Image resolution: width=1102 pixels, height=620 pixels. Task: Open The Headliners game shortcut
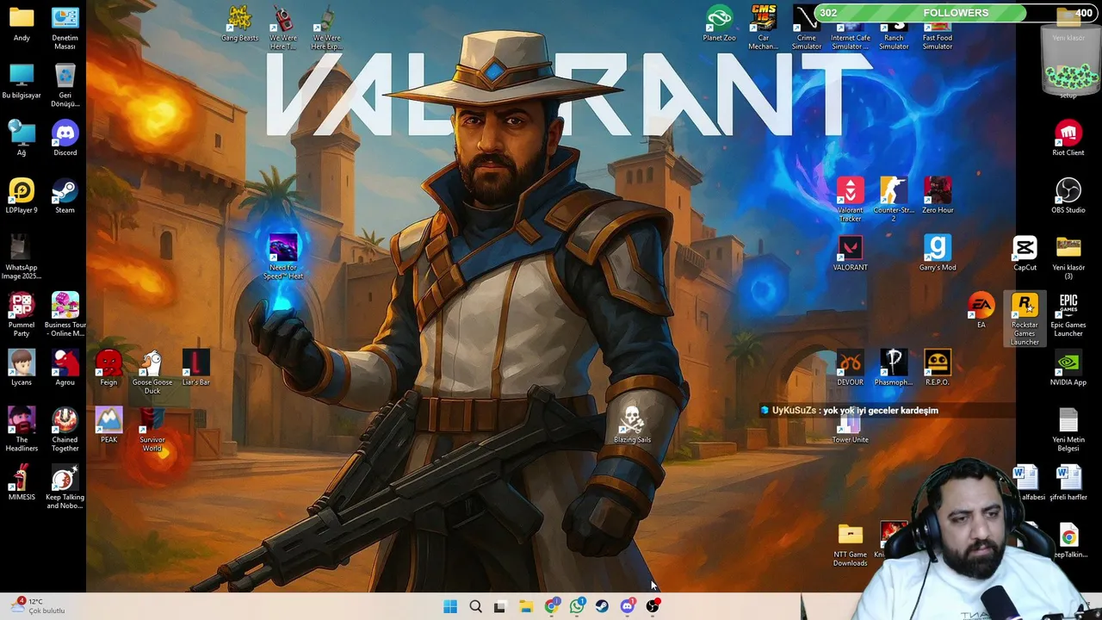coord(22,431)
